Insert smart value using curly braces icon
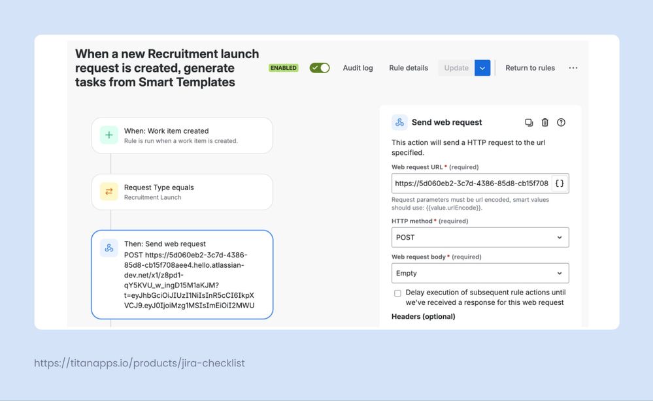Screen dimensions: 653x401 (x=560, y=184)
